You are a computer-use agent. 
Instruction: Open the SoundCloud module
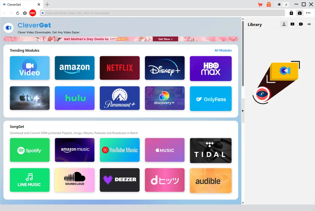coord(74,180)
